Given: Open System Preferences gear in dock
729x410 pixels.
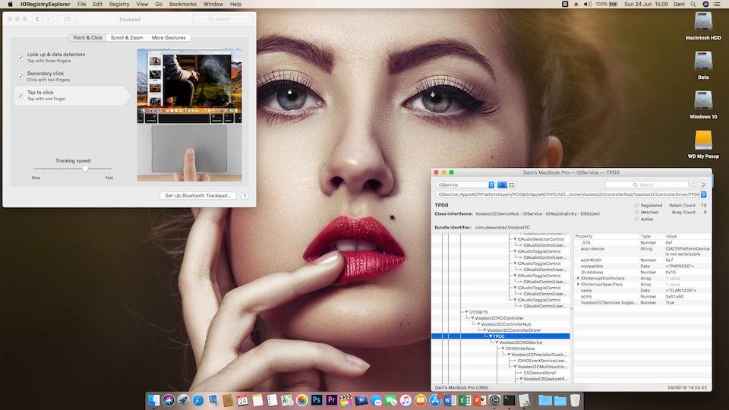Looking at the screenshot, I should (x=494, y=400).
